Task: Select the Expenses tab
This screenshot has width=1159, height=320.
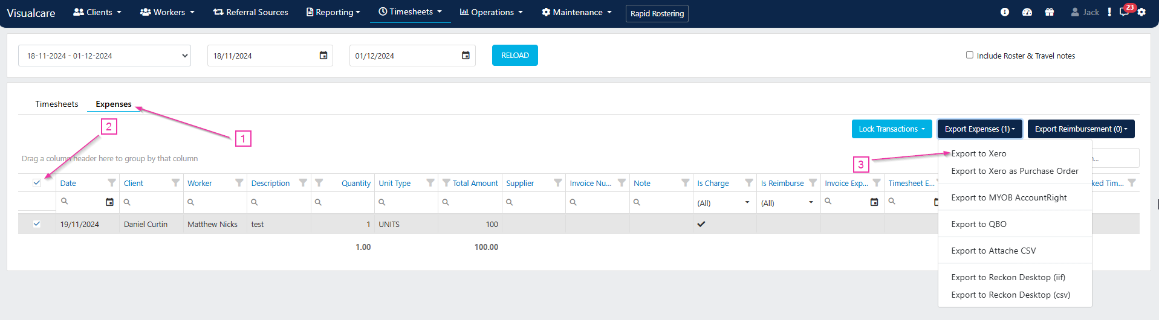Action: tap(114, 104)
